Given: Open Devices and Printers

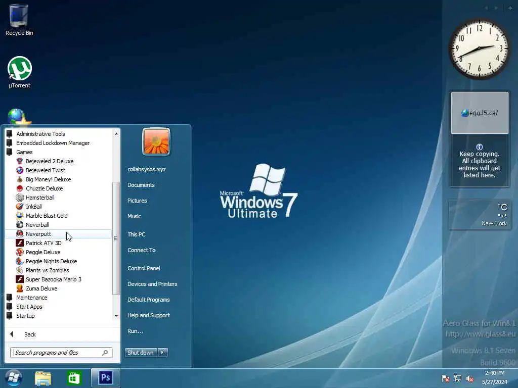Looking at the screenshot, I should click(152, 284).
